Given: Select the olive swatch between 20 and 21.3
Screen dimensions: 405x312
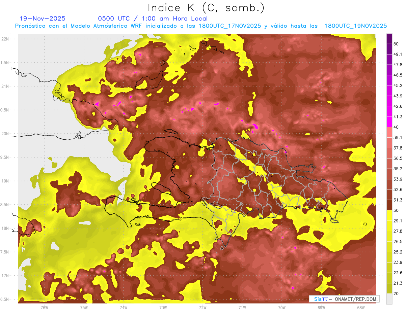Looking at the screenshot, I should (389, 288).
